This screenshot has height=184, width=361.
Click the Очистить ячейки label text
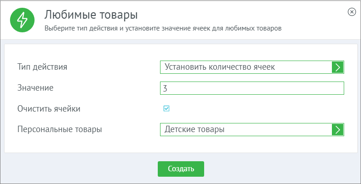(x=49, y=108)
